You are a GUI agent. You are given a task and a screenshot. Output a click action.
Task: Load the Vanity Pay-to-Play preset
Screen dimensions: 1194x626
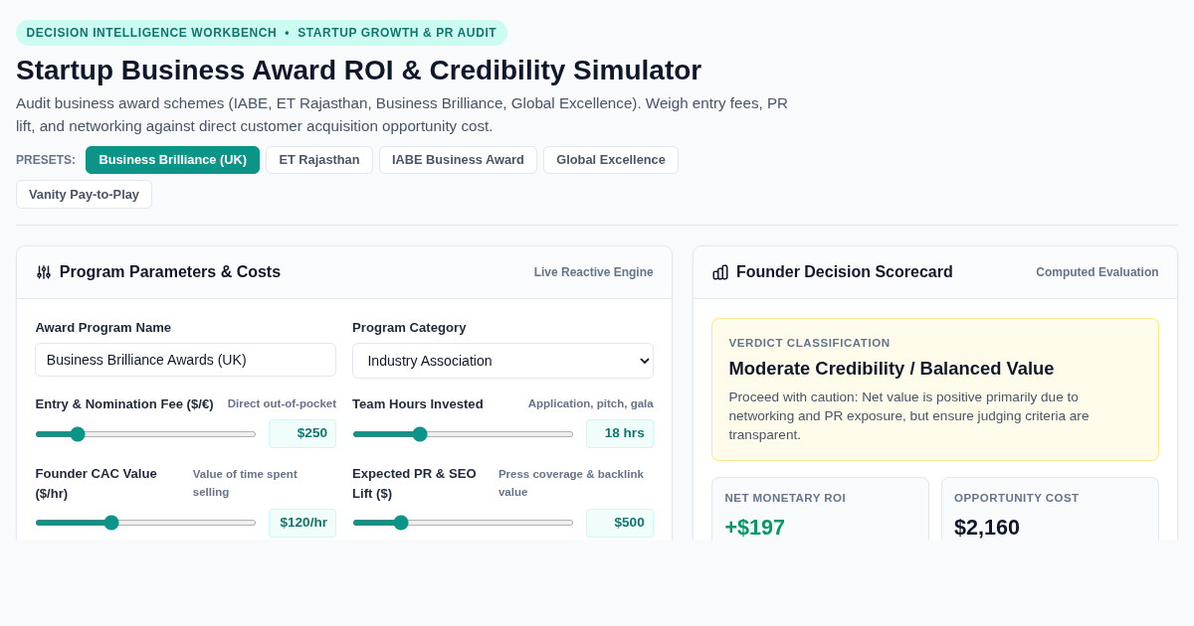[x=84, y=194]
